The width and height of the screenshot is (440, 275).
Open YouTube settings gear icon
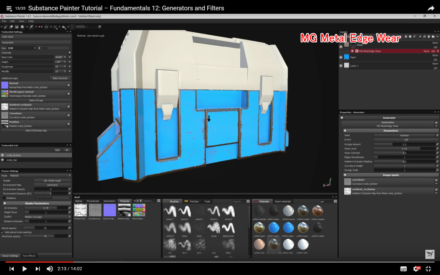click(x=417, y=269)
